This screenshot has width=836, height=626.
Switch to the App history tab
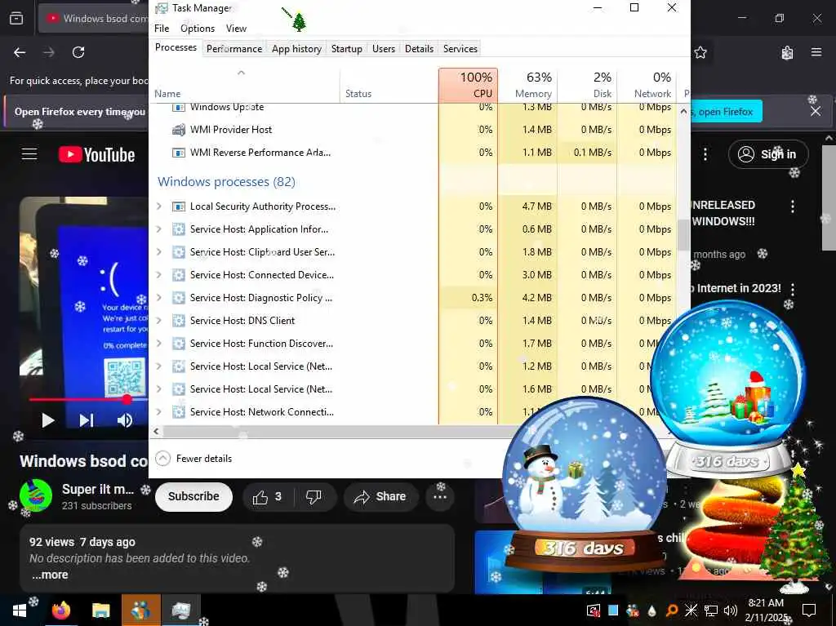coord(296,48)
